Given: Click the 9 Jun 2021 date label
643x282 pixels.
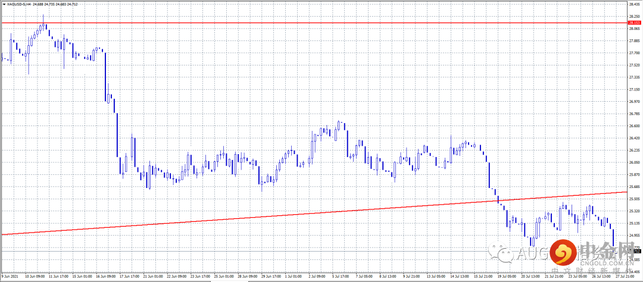Looking at the screenshot, I should tap(10, 277).
